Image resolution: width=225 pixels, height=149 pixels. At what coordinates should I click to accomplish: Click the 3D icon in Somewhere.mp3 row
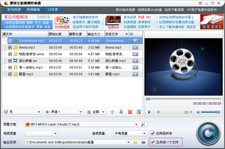click(135, 41)
